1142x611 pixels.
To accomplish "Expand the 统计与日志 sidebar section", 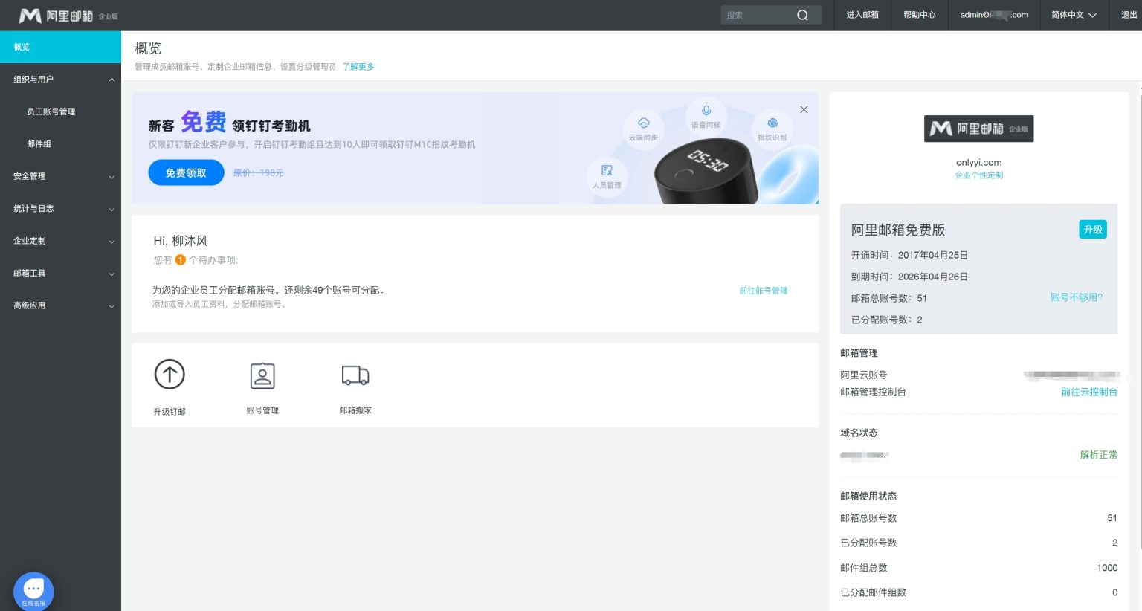I will 112,209.
